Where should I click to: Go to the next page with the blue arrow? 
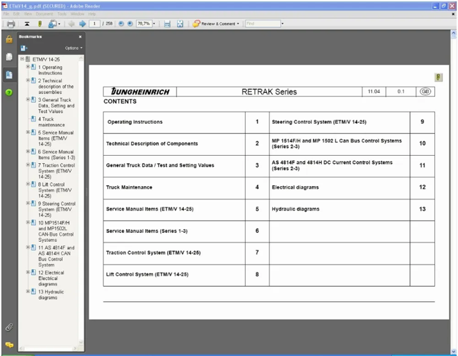(x=83, y=24)
